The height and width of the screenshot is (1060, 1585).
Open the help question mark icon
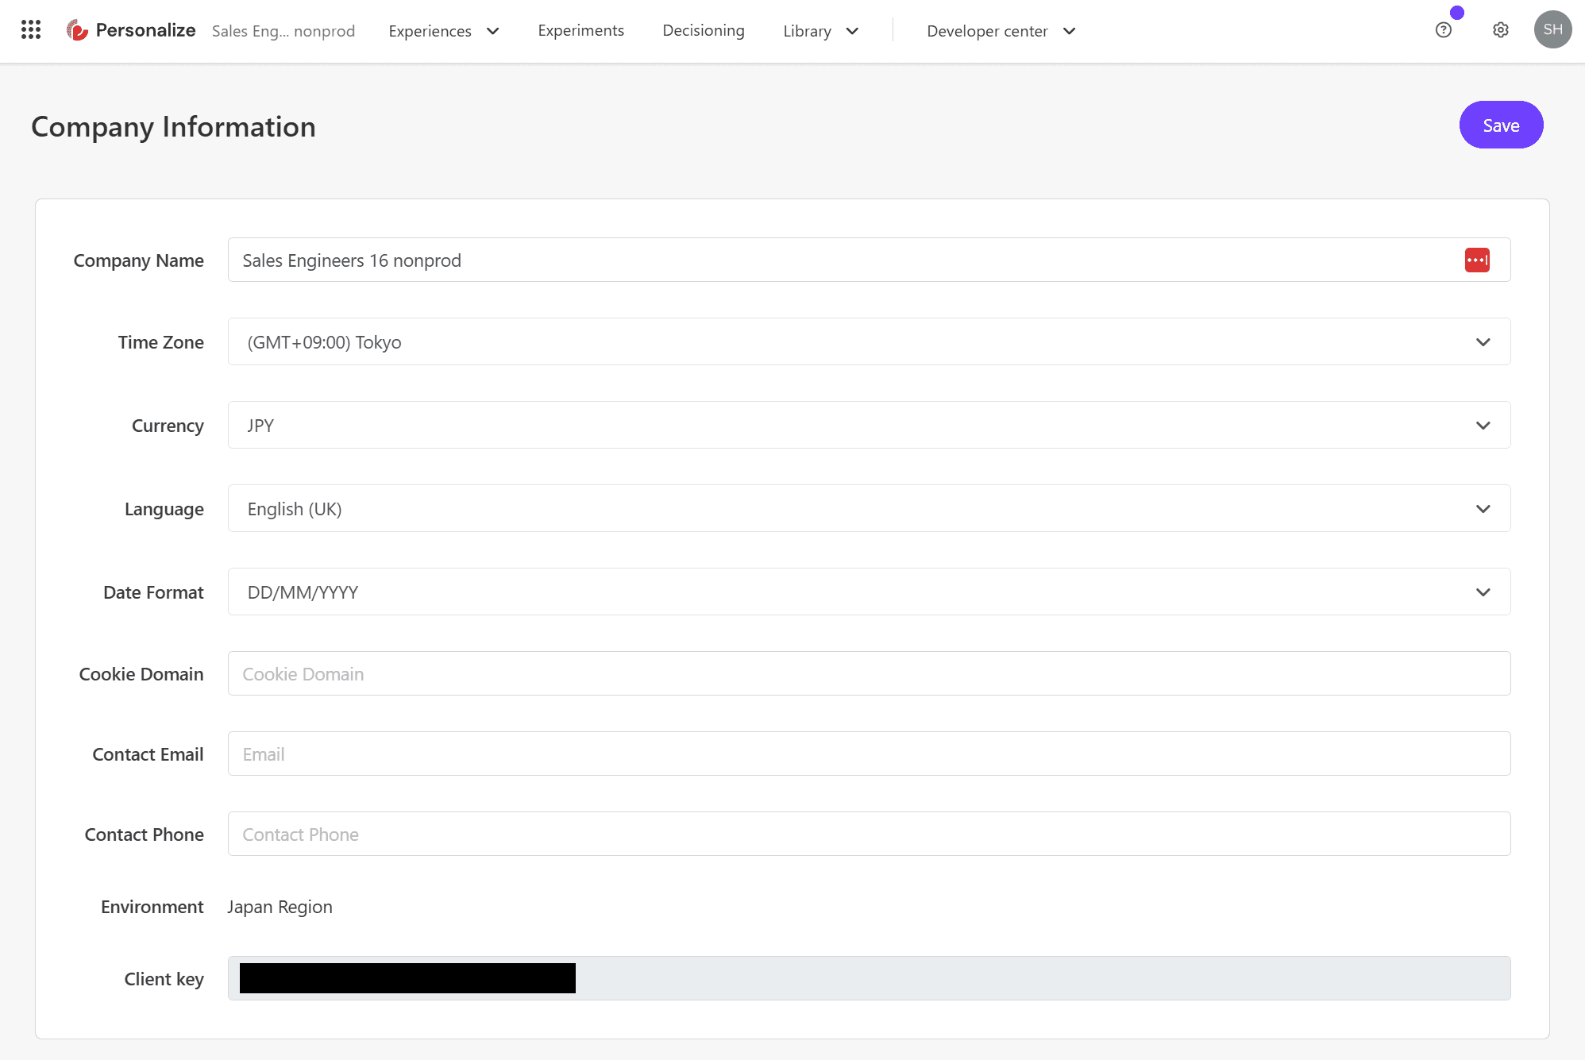(x=1443, y=30)
